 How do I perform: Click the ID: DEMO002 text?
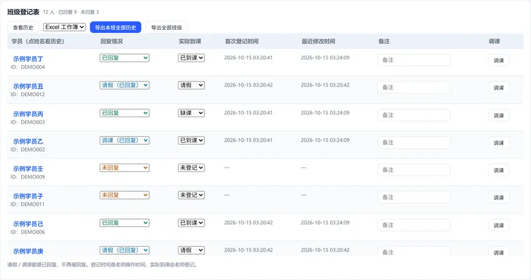coord(28,150)
